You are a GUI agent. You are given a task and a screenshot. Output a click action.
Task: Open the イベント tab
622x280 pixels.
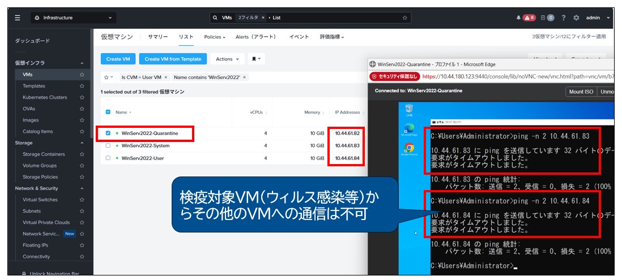(x=299, y=37)
